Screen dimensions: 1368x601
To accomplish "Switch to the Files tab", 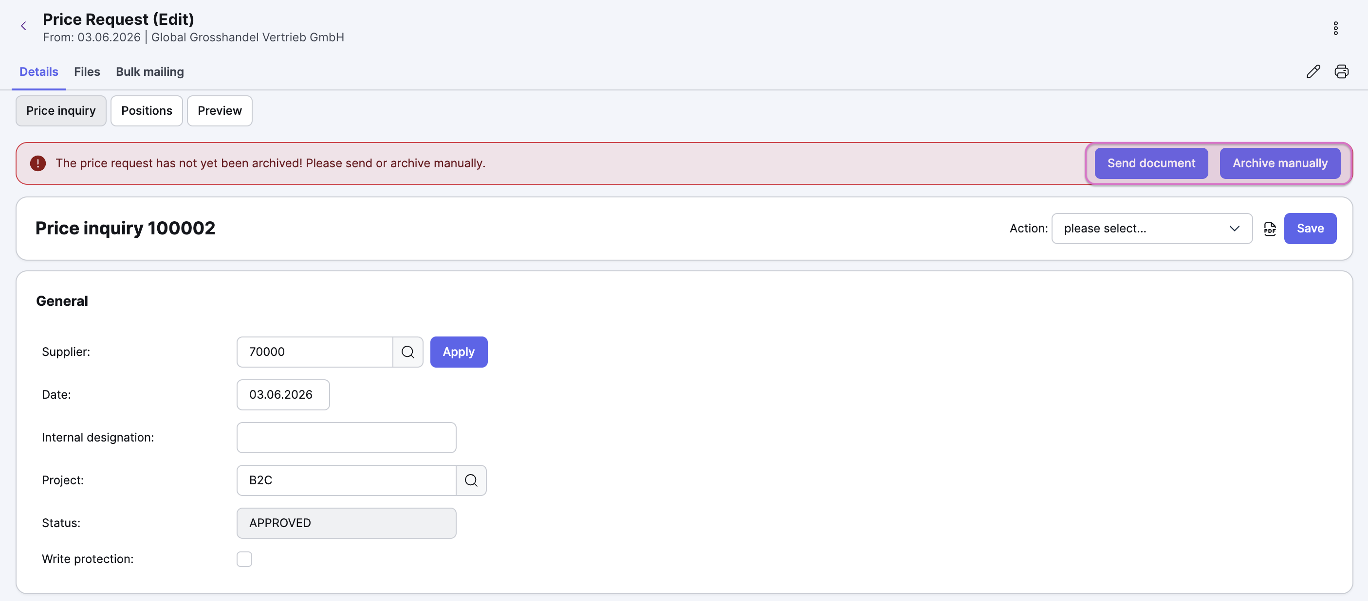I will (x=87, y=71).
